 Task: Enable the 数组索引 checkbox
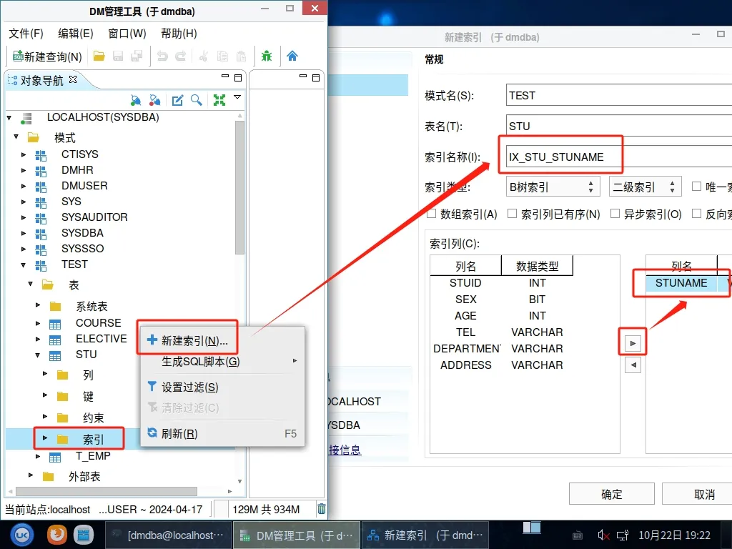[432, 214]
